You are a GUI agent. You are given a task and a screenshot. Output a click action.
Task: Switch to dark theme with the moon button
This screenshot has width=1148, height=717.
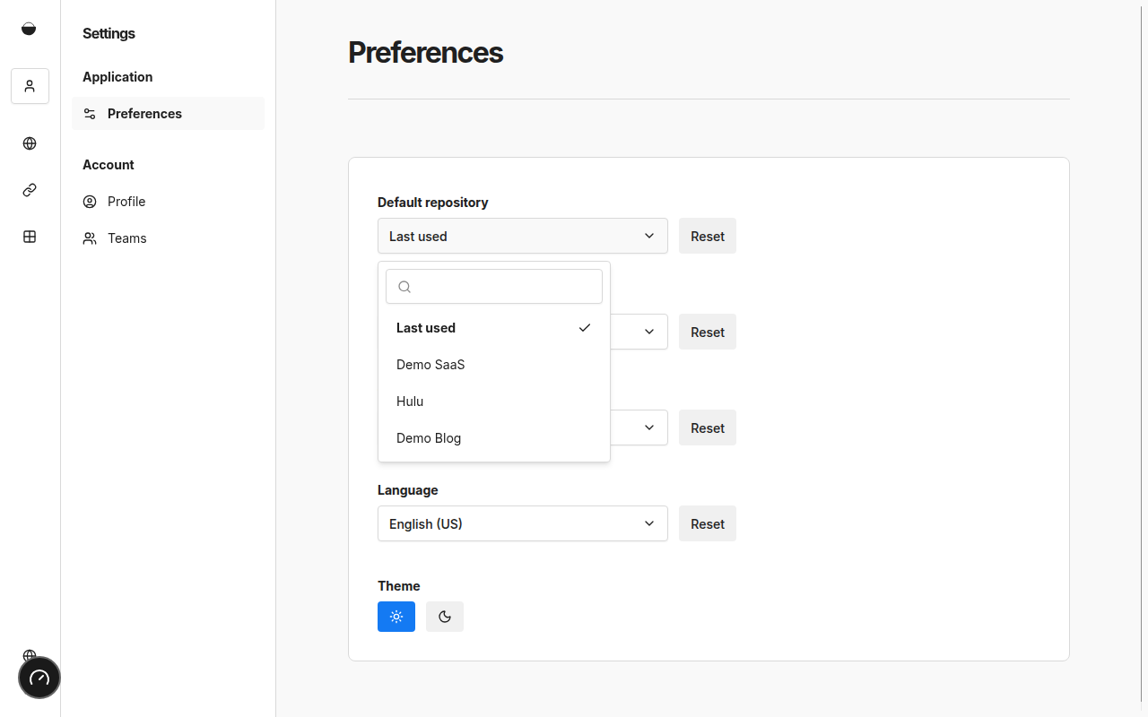pyautogui.click(x=444, y=617)
